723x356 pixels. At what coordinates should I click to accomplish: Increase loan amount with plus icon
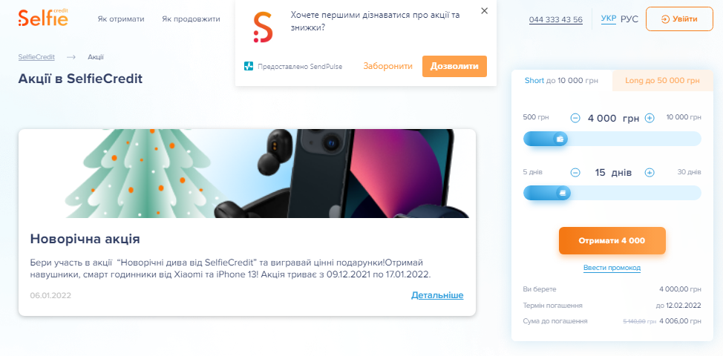(x=650, y=119)
